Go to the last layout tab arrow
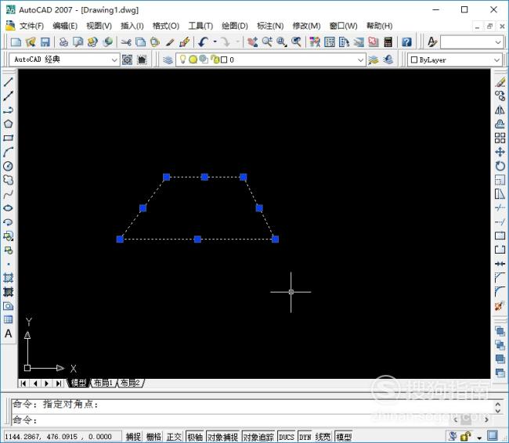This screenshot has height=443, width=509. (x=58, y=384)
